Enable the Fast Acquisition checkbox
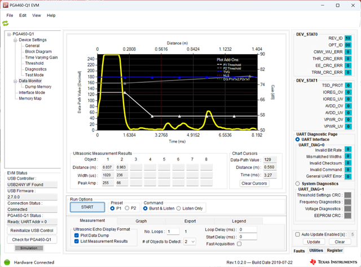Viewport: 361px width, 267px height. pos(239,244)
